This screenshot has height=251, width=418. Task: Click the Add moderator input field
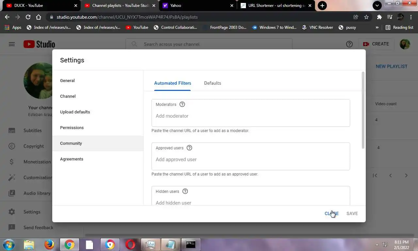coord(251,116)
